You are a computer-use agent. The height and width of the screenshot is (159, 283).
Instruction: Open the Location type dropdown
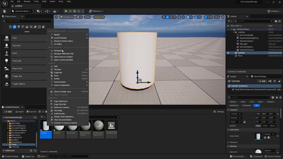point(236,114)
